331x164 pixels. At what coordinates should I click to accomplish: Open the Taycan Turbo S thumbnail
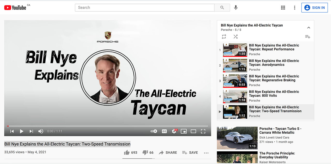(x=237, y=138)
